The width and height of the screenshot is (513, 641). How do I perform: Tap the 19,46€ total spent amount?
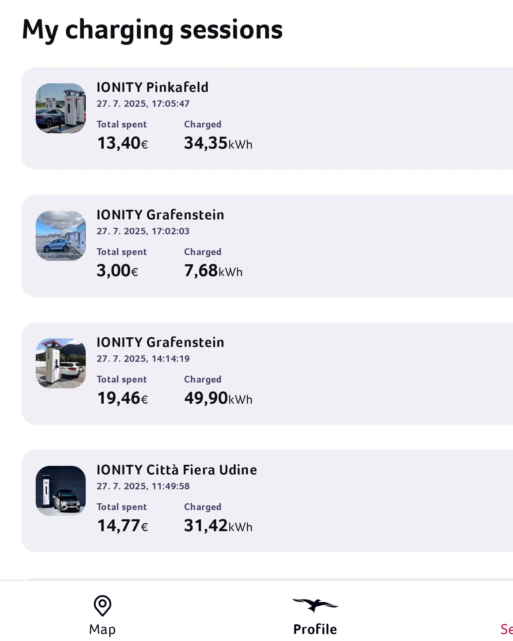pyautogui.click(x=122, y=398)
